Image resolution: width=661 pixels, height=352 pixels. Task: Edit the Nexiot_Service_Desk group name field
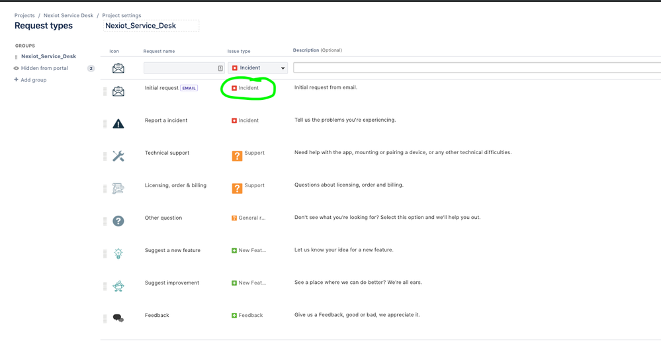click(151, 26)
